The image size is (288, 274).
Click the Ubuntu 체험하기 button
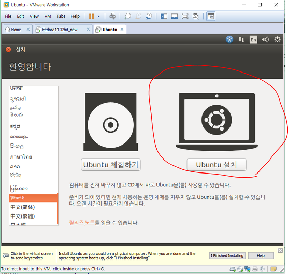click(x=111, y=165)
